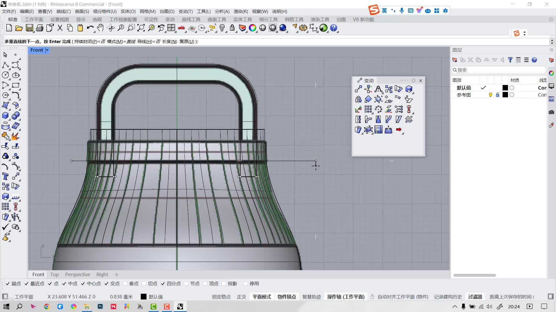Viewport: 556px width, 312px height.
Task: Click the Array tool in 变动 panel
Action: coord(369,109)
